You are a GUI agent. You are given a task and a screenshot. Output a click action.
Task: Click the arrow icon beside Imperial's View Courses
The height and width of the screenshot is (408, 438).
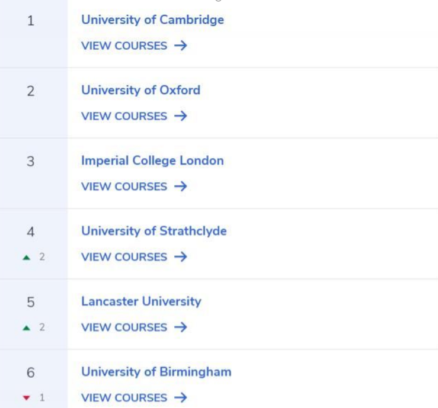click(x=180, y=186)
